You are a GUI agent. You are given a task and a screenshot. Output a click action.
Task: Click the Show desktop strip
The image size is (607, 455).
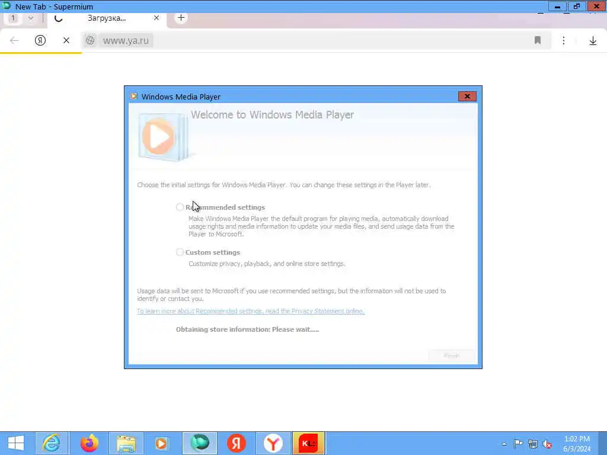pos(603,443)
